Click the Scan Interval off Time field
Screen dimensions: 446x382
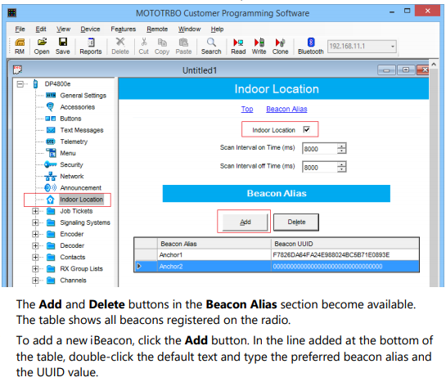pos(320,167)
